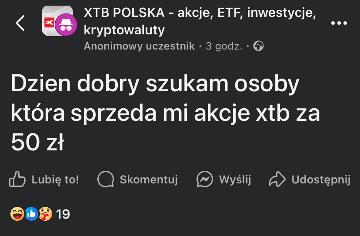Viewport: 360px width, 236px height.
Task: Go back using the left chevron
Action: tap(20, 23)
